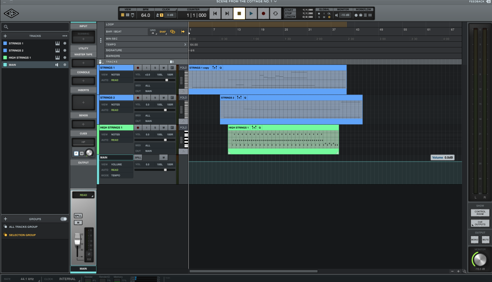Open the Main channel READ automation dropdown
Image resolution: width=492 pixels, height=282 pixels.
click(83, 195)
